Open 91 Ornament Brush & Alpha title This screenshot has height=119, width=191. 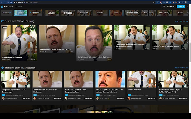[x=170, y=91]
